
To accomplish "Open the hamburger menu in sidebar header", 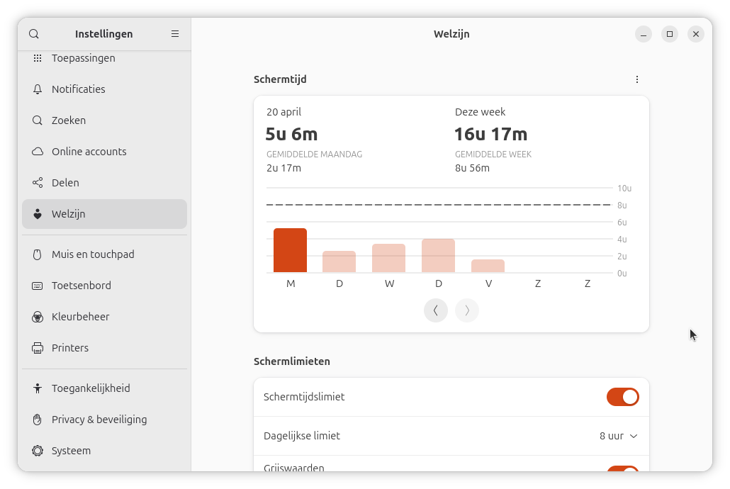I will (x=175, y=34).
